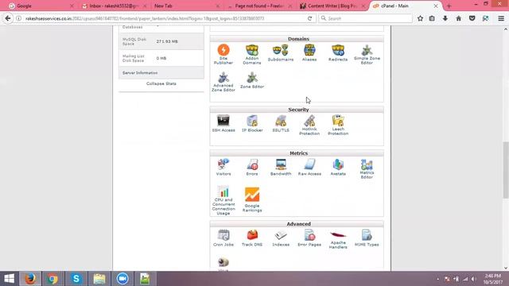
Task: Open the Firefox downloads arrow
Action: 445,18
